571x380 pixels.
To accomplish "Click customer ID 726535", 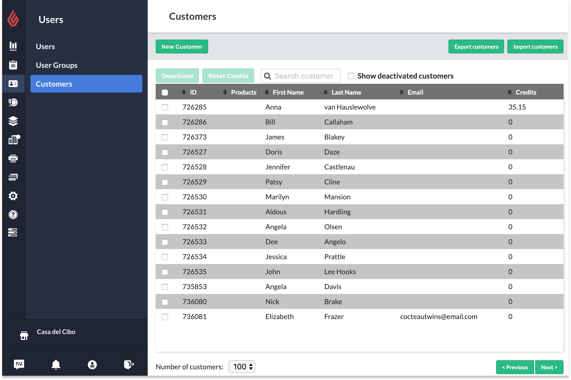I will coord(195,272).
